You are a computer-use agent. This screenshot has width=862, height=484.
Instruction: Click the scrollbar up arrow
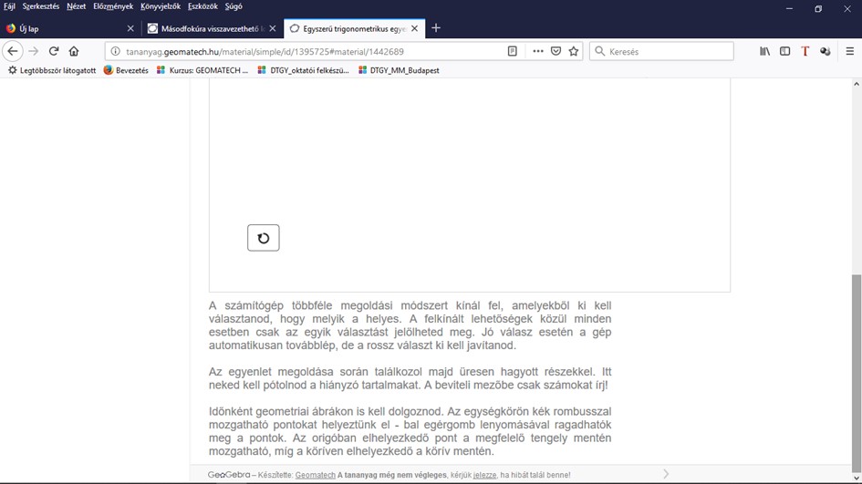(x=856, y=84)
